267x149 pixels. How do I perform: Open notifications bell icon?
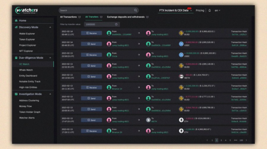coord(210,10)
